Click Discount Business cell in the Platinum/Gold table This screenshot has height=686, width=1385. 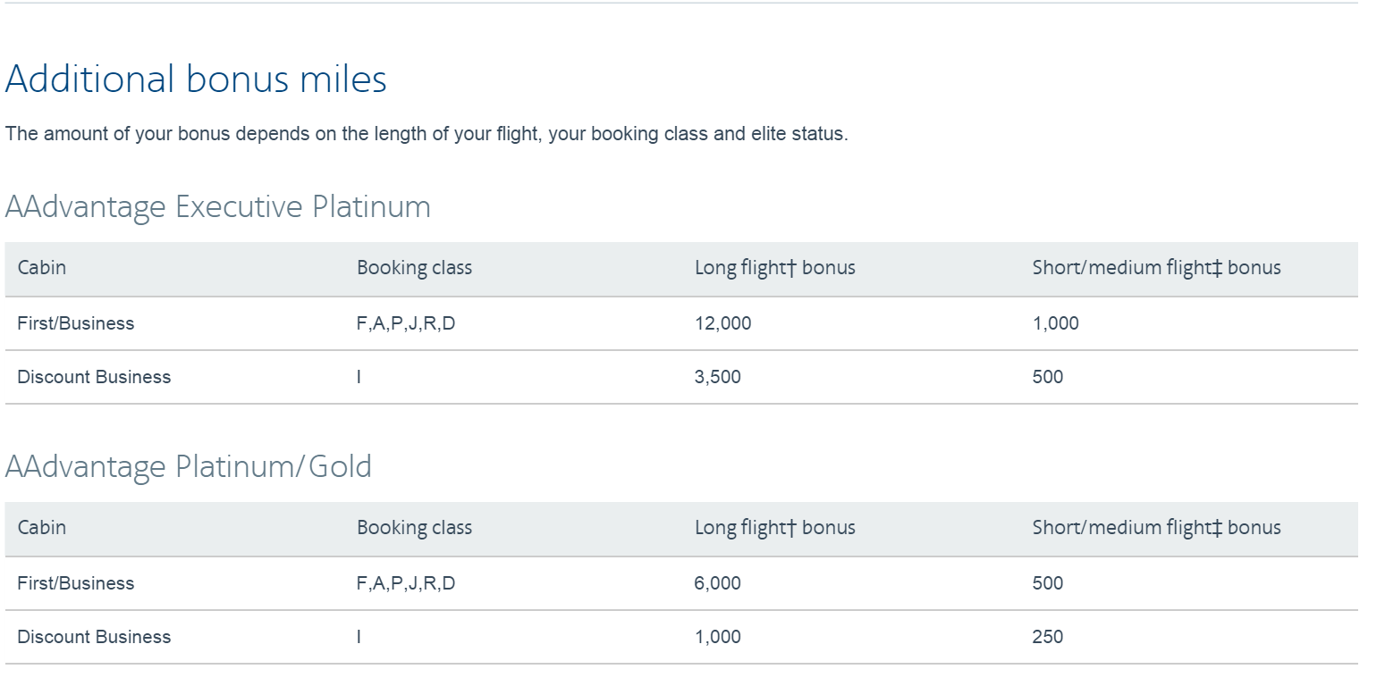(94, 637)
